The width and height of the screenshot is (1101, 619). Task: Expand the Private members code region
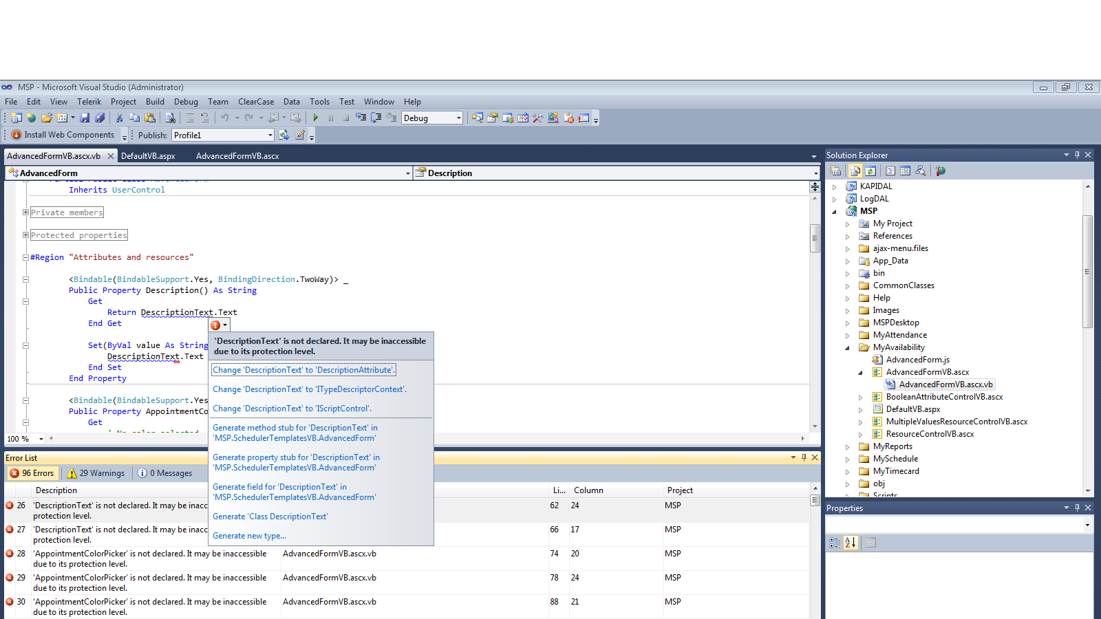[25, 213]
